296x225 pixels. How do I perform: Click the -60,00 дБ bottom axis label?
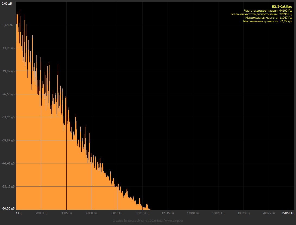click(x=7, y=208)
